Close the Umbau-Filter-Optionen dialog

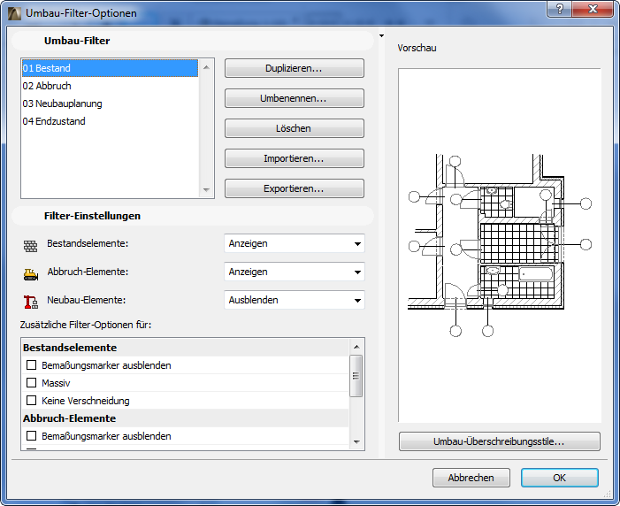593,9
